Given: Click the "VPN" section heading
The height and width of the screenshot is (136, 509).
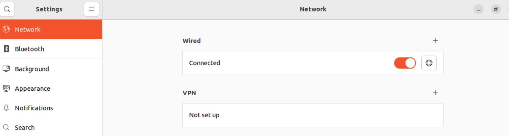Looking at the screenshot, I should [x=189, y=93].
